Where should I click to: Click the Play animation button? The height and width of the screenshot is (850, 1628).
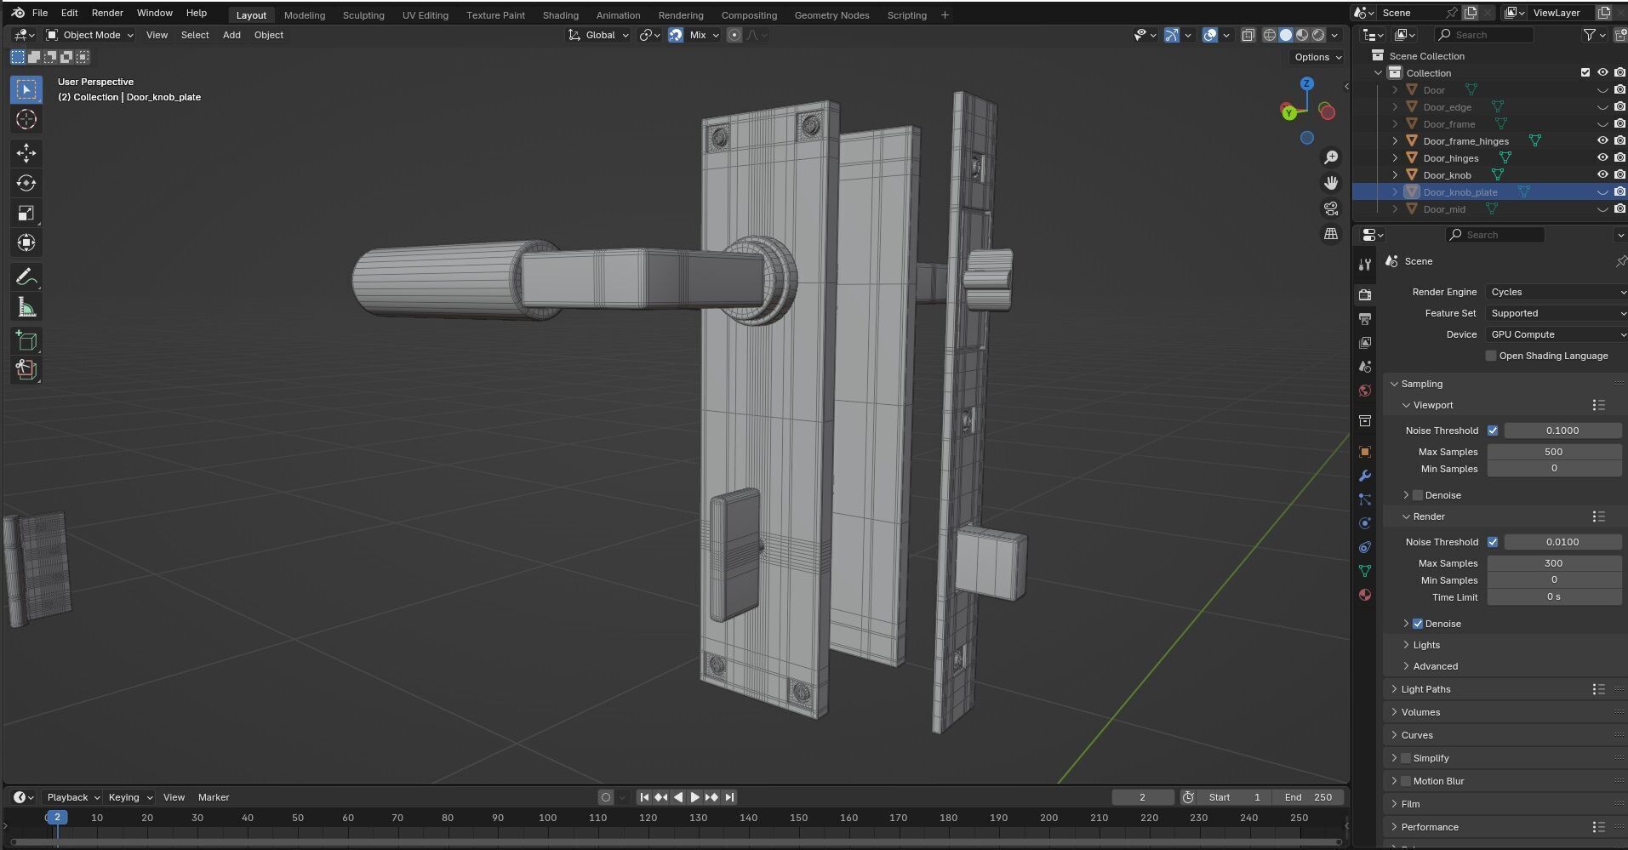pyautogui.click(x=694, y=797)
